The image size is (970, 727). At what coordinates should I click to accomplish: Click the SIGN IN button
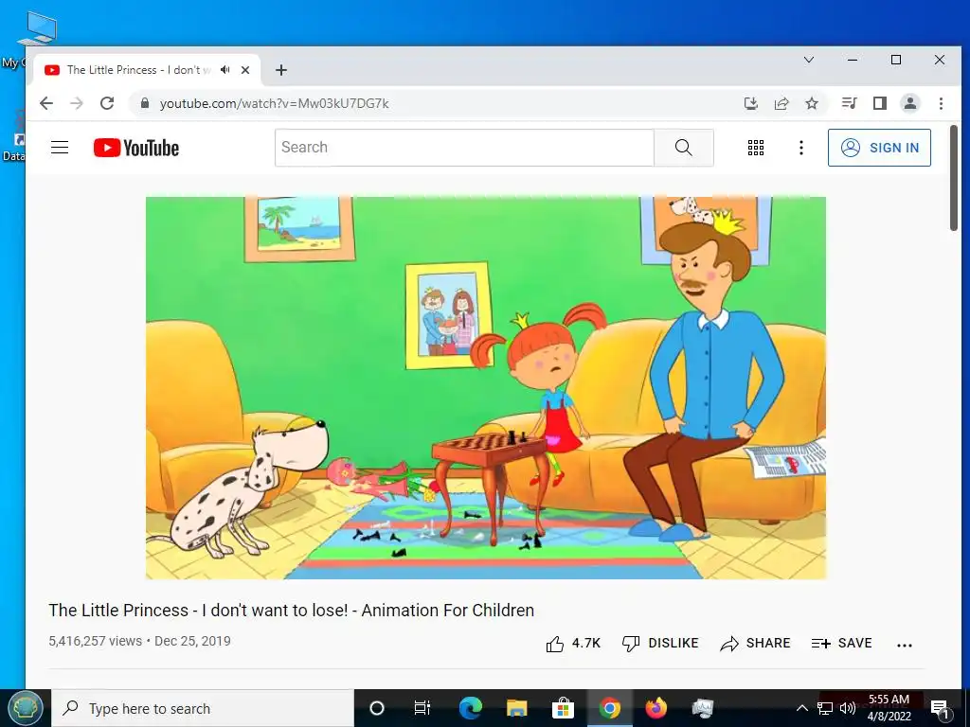[x=879, y=148]
